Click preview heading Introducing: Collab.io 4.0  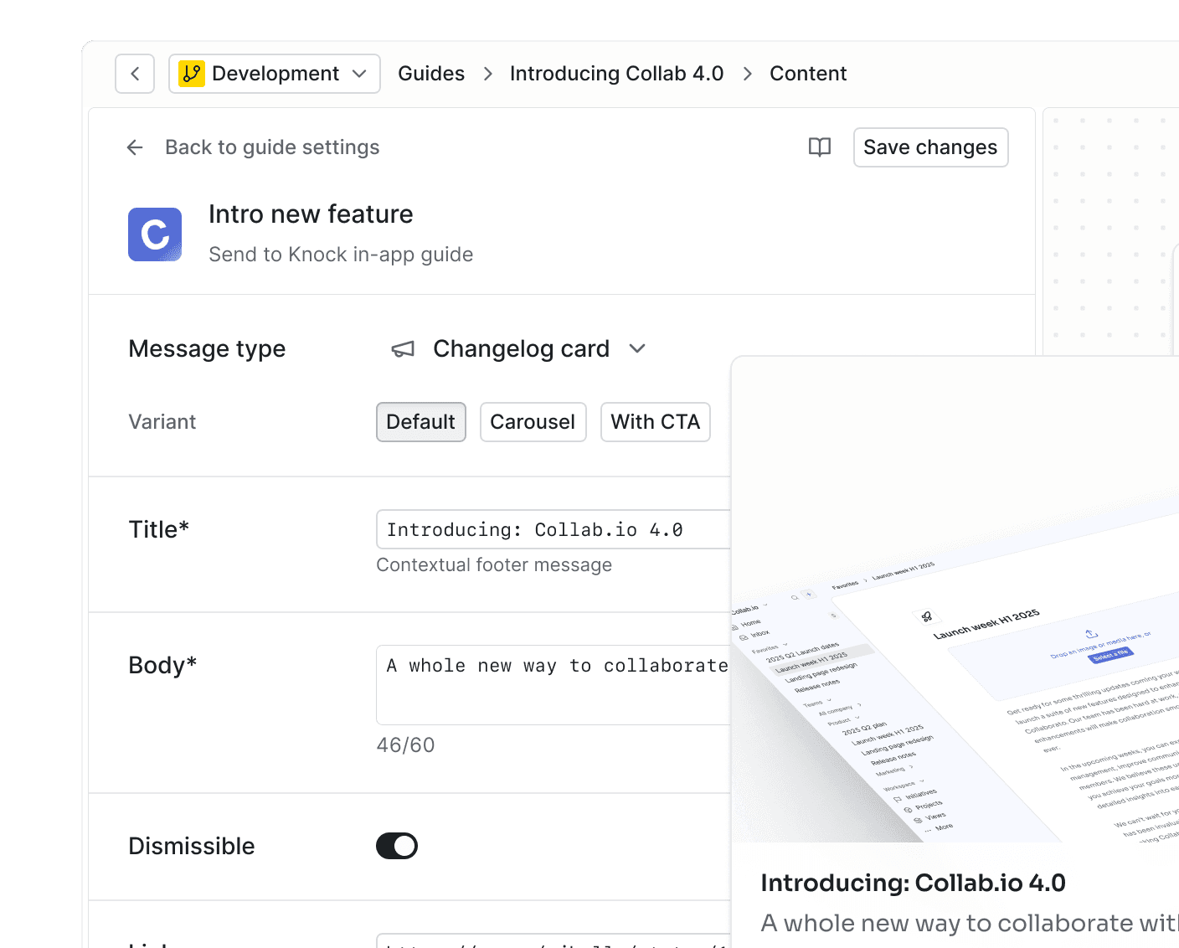click(x=914, y=883)
